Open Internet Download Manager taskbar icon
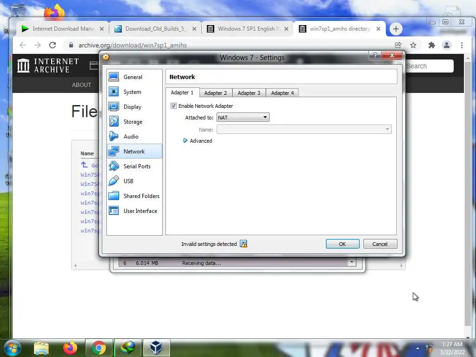Image resolution: width=476 pixels, height=357 pixels. point(127,348)
